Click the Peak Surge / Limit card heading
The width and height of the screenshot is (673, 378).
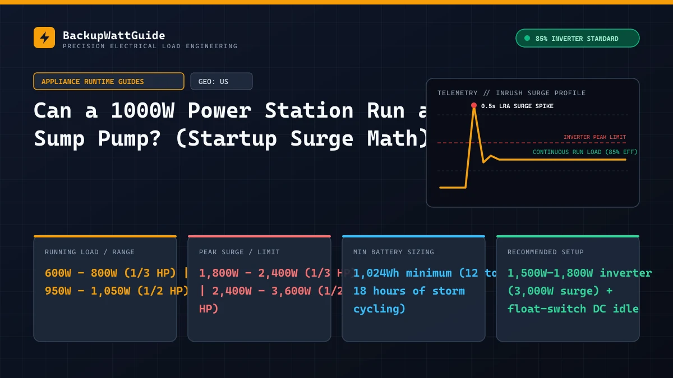tap(239, 252)
